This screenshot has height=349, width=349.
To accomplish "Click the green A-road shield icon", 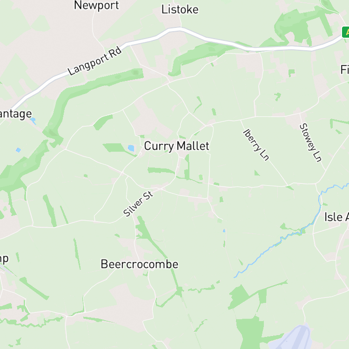I will coord(345,32).
